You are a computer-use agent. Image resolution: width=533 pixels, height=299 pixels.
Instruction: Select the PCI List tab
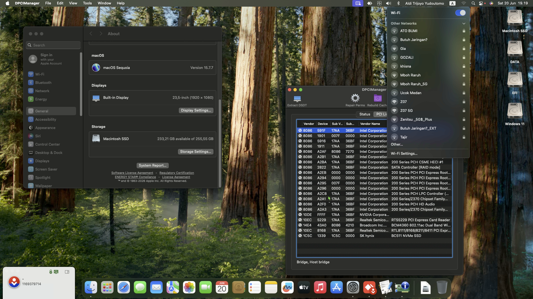coord(381,114)
